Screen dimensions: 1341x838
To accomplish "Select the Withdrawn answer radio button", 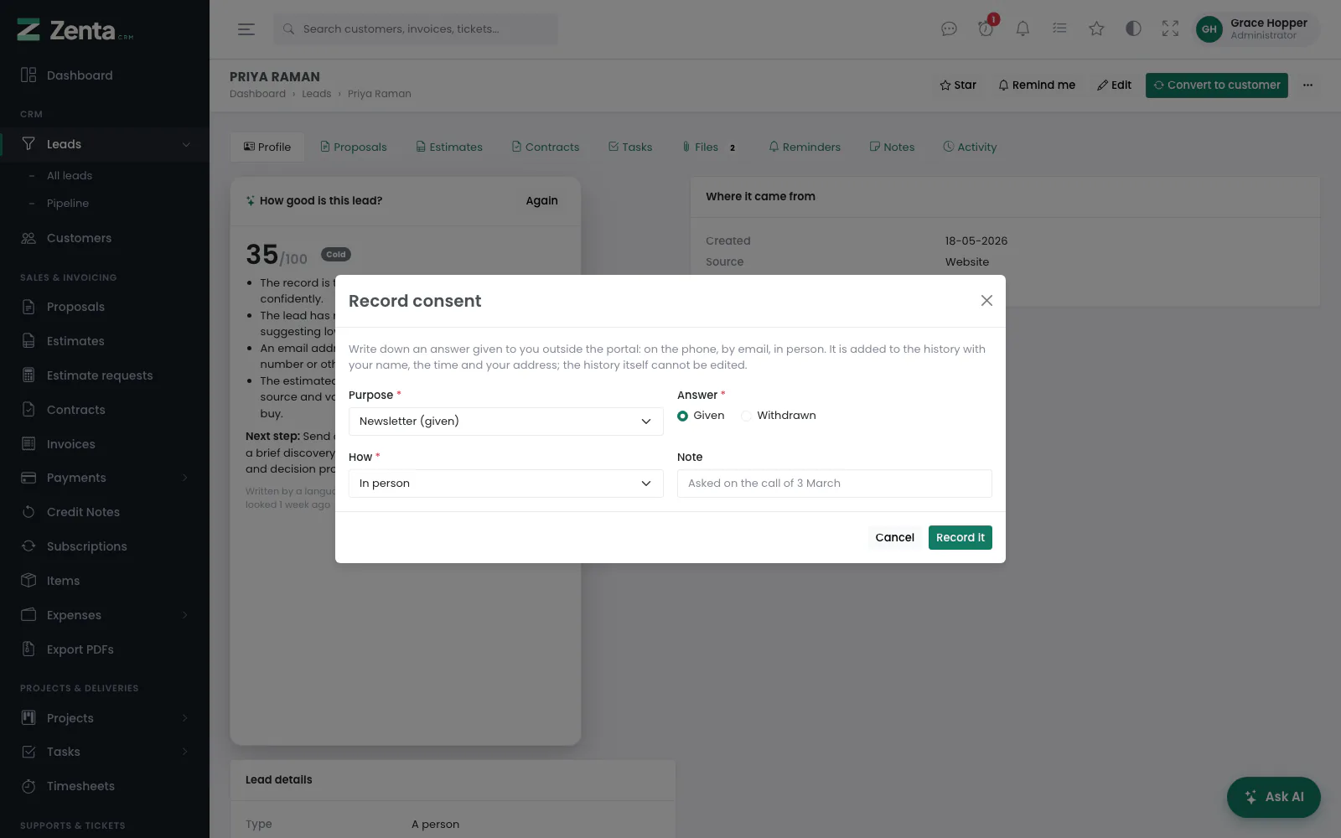I will [x=746, y=416].
